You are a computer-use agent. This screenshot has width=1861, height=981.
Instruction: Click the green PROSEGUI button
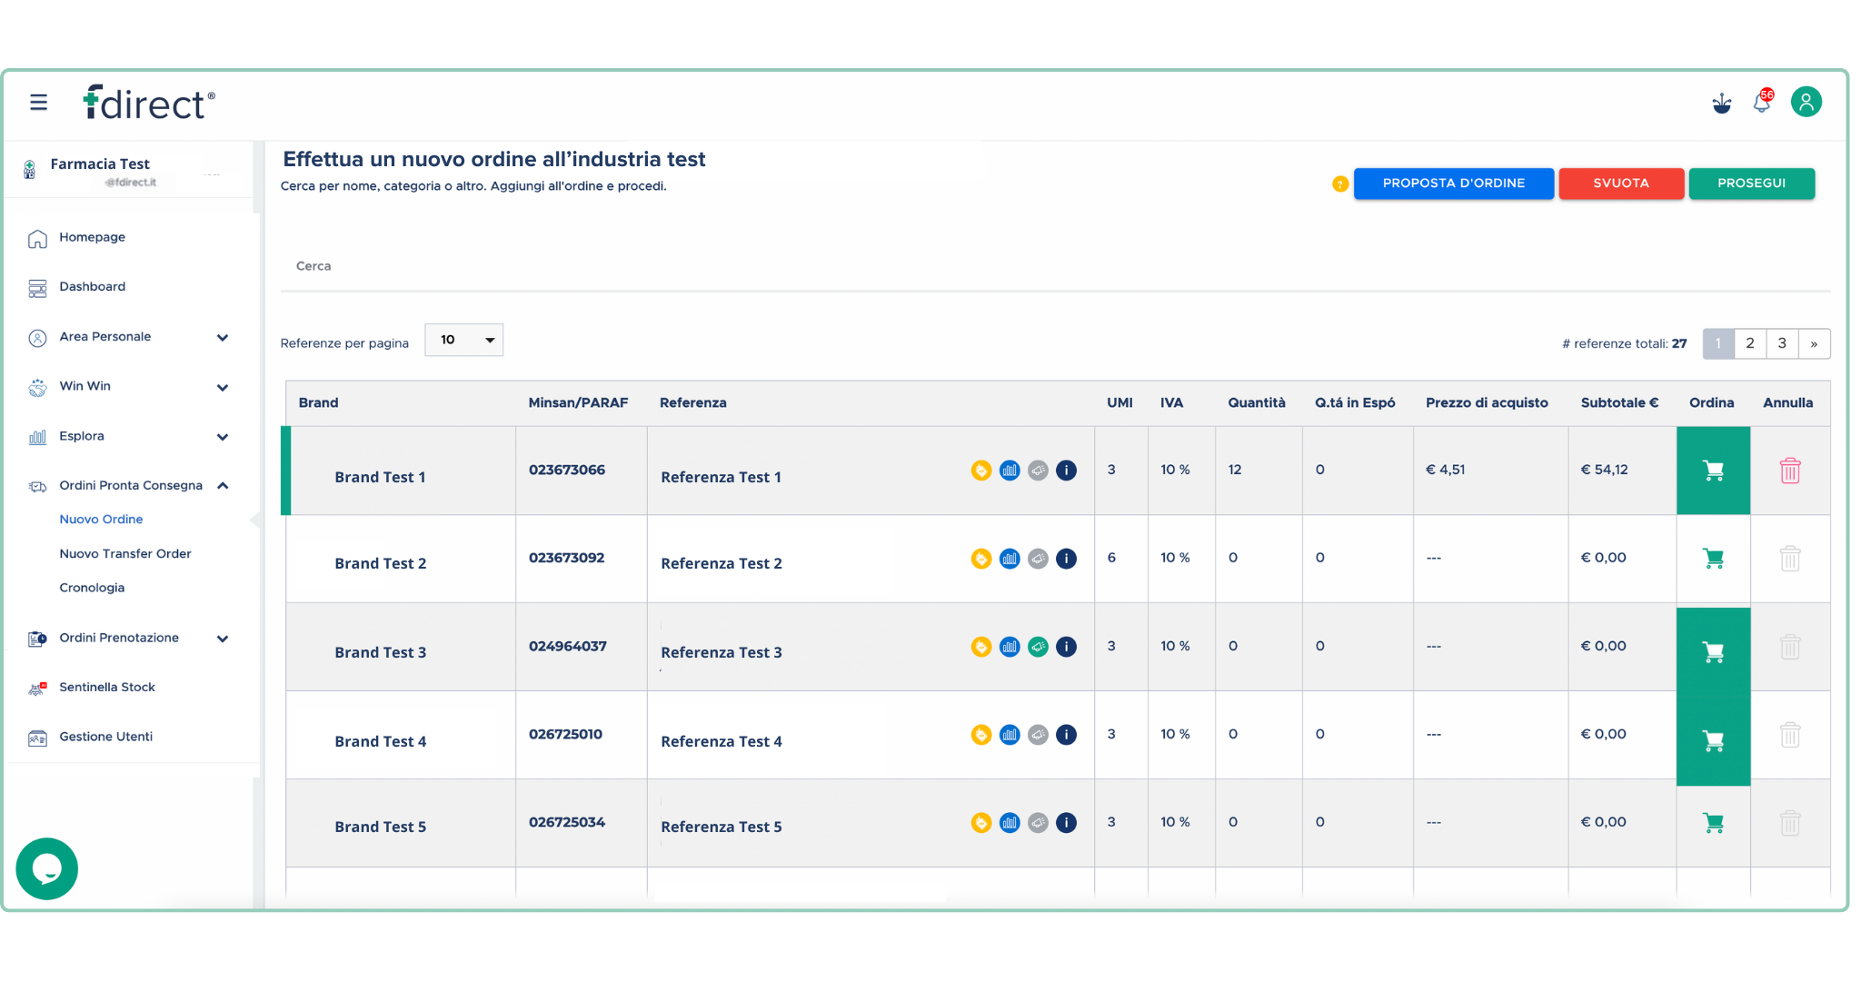coord(1751,183)
